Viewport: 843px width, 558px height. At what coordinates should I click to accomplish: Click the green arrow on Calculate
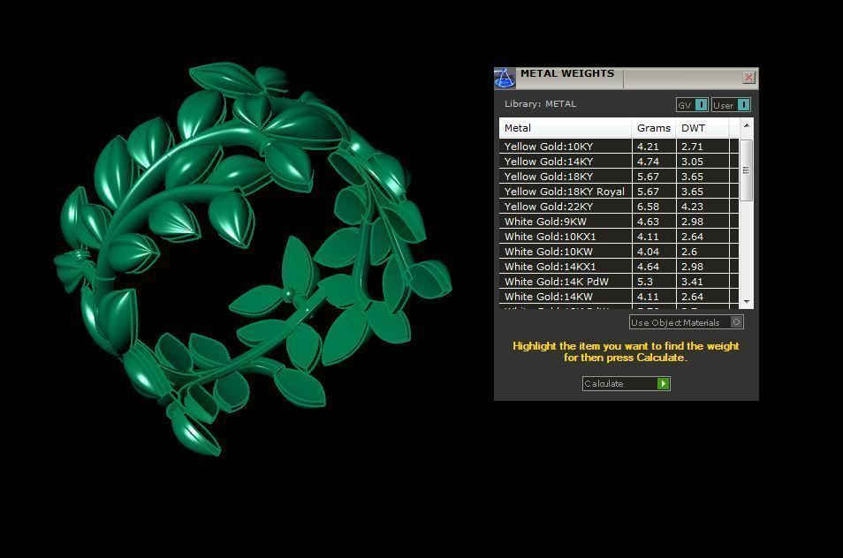664,383
